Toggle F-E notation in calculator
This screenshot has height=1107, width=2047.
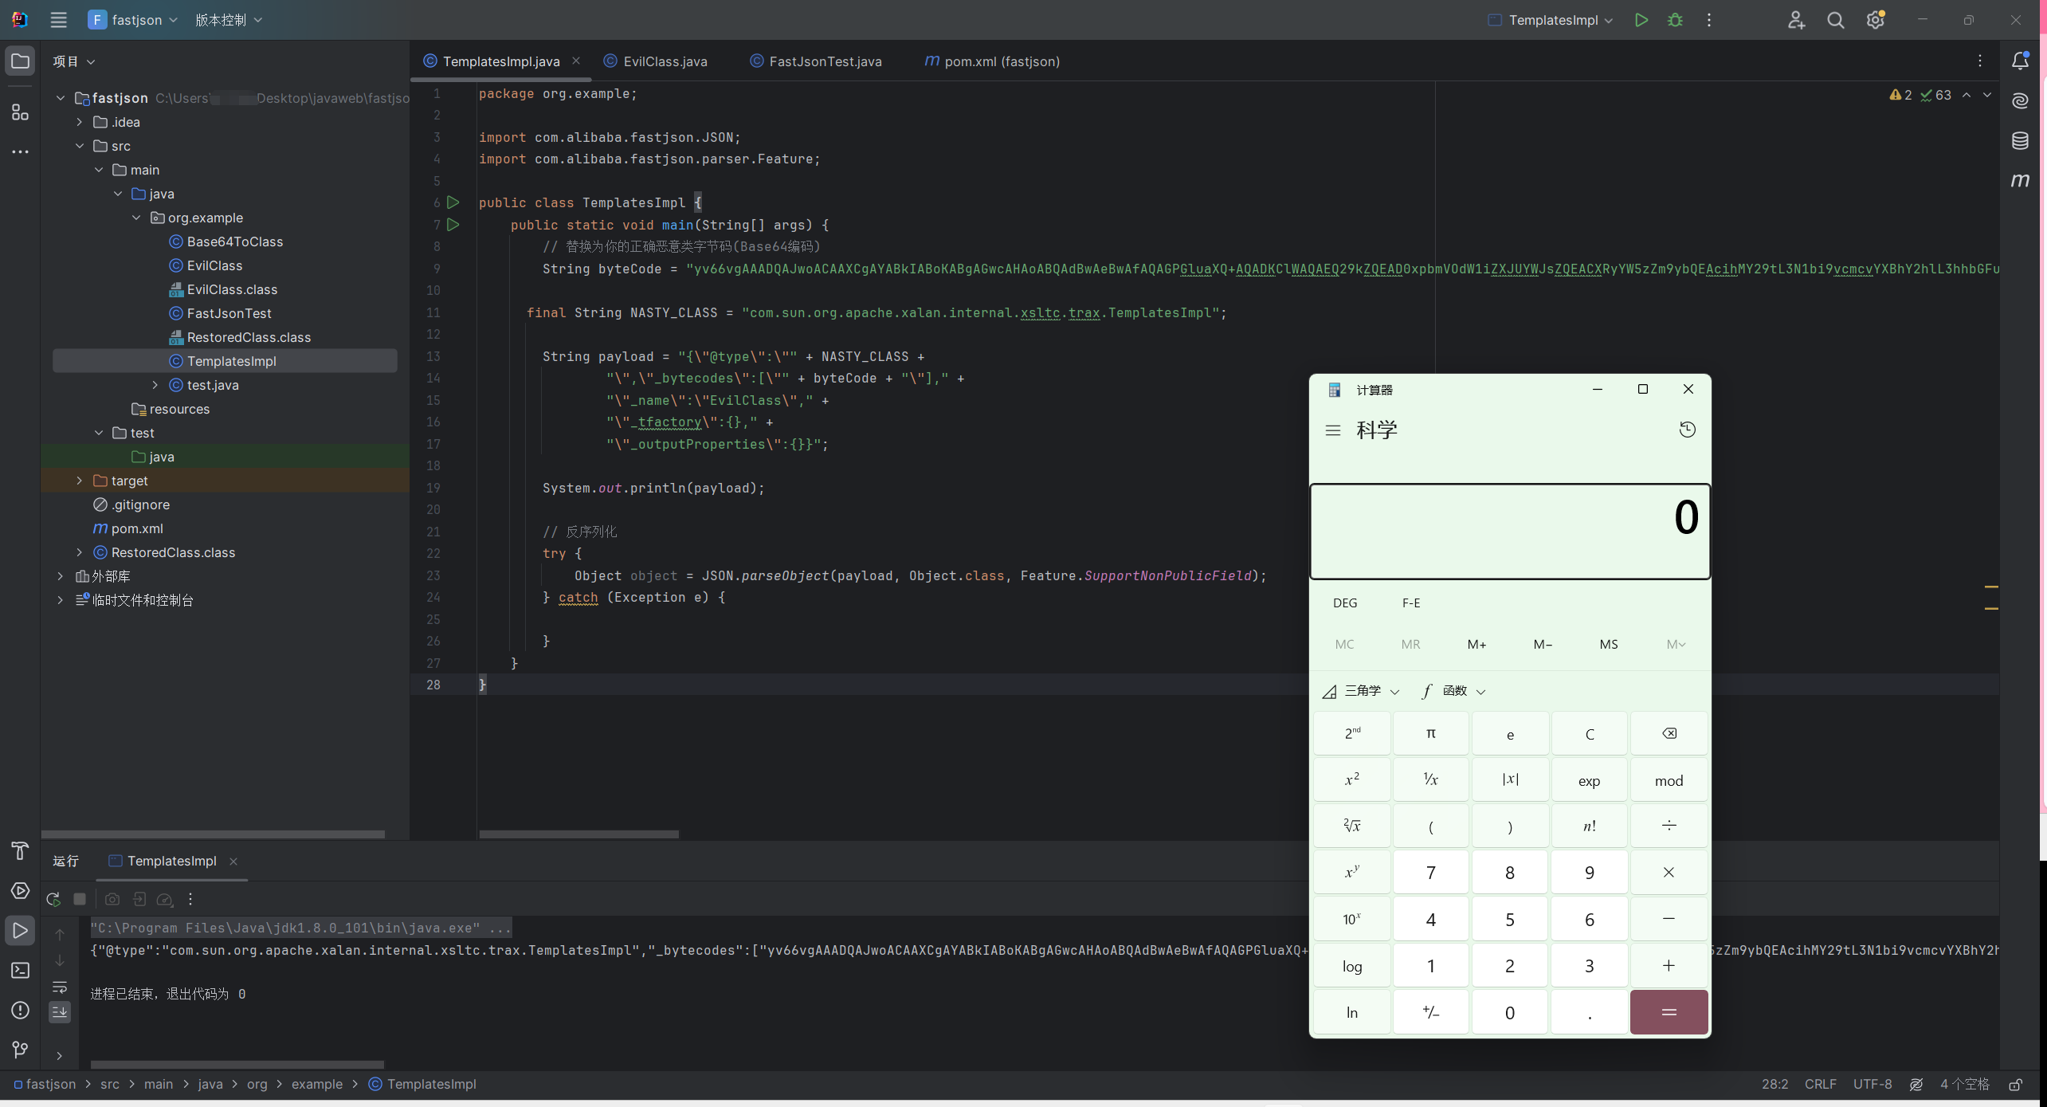pyautogui.click(x=1411, y=603)
